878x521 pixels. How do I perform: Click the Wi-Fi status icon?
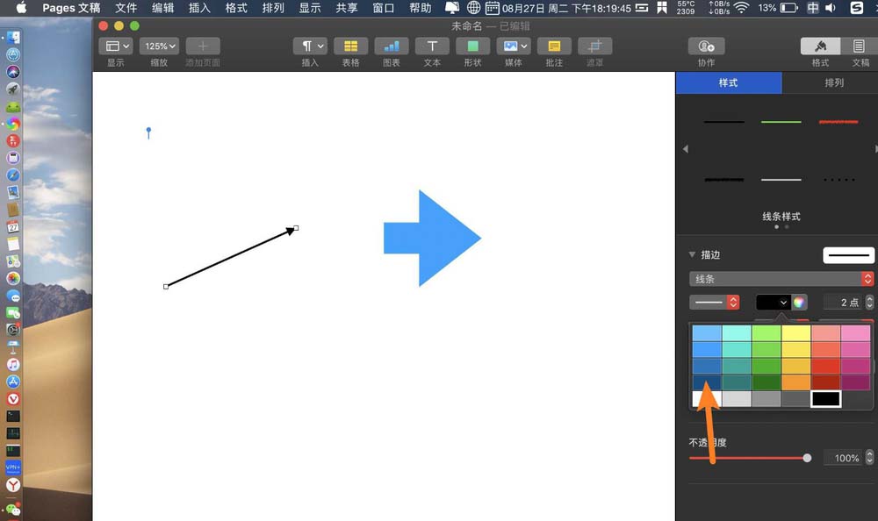point(742,8)
